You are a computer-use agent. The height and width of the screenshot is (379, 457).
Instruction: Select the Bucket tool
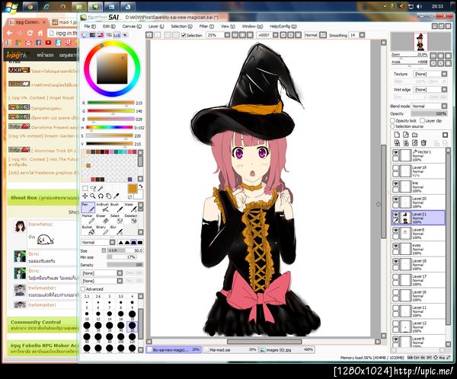tap(88, 230)
